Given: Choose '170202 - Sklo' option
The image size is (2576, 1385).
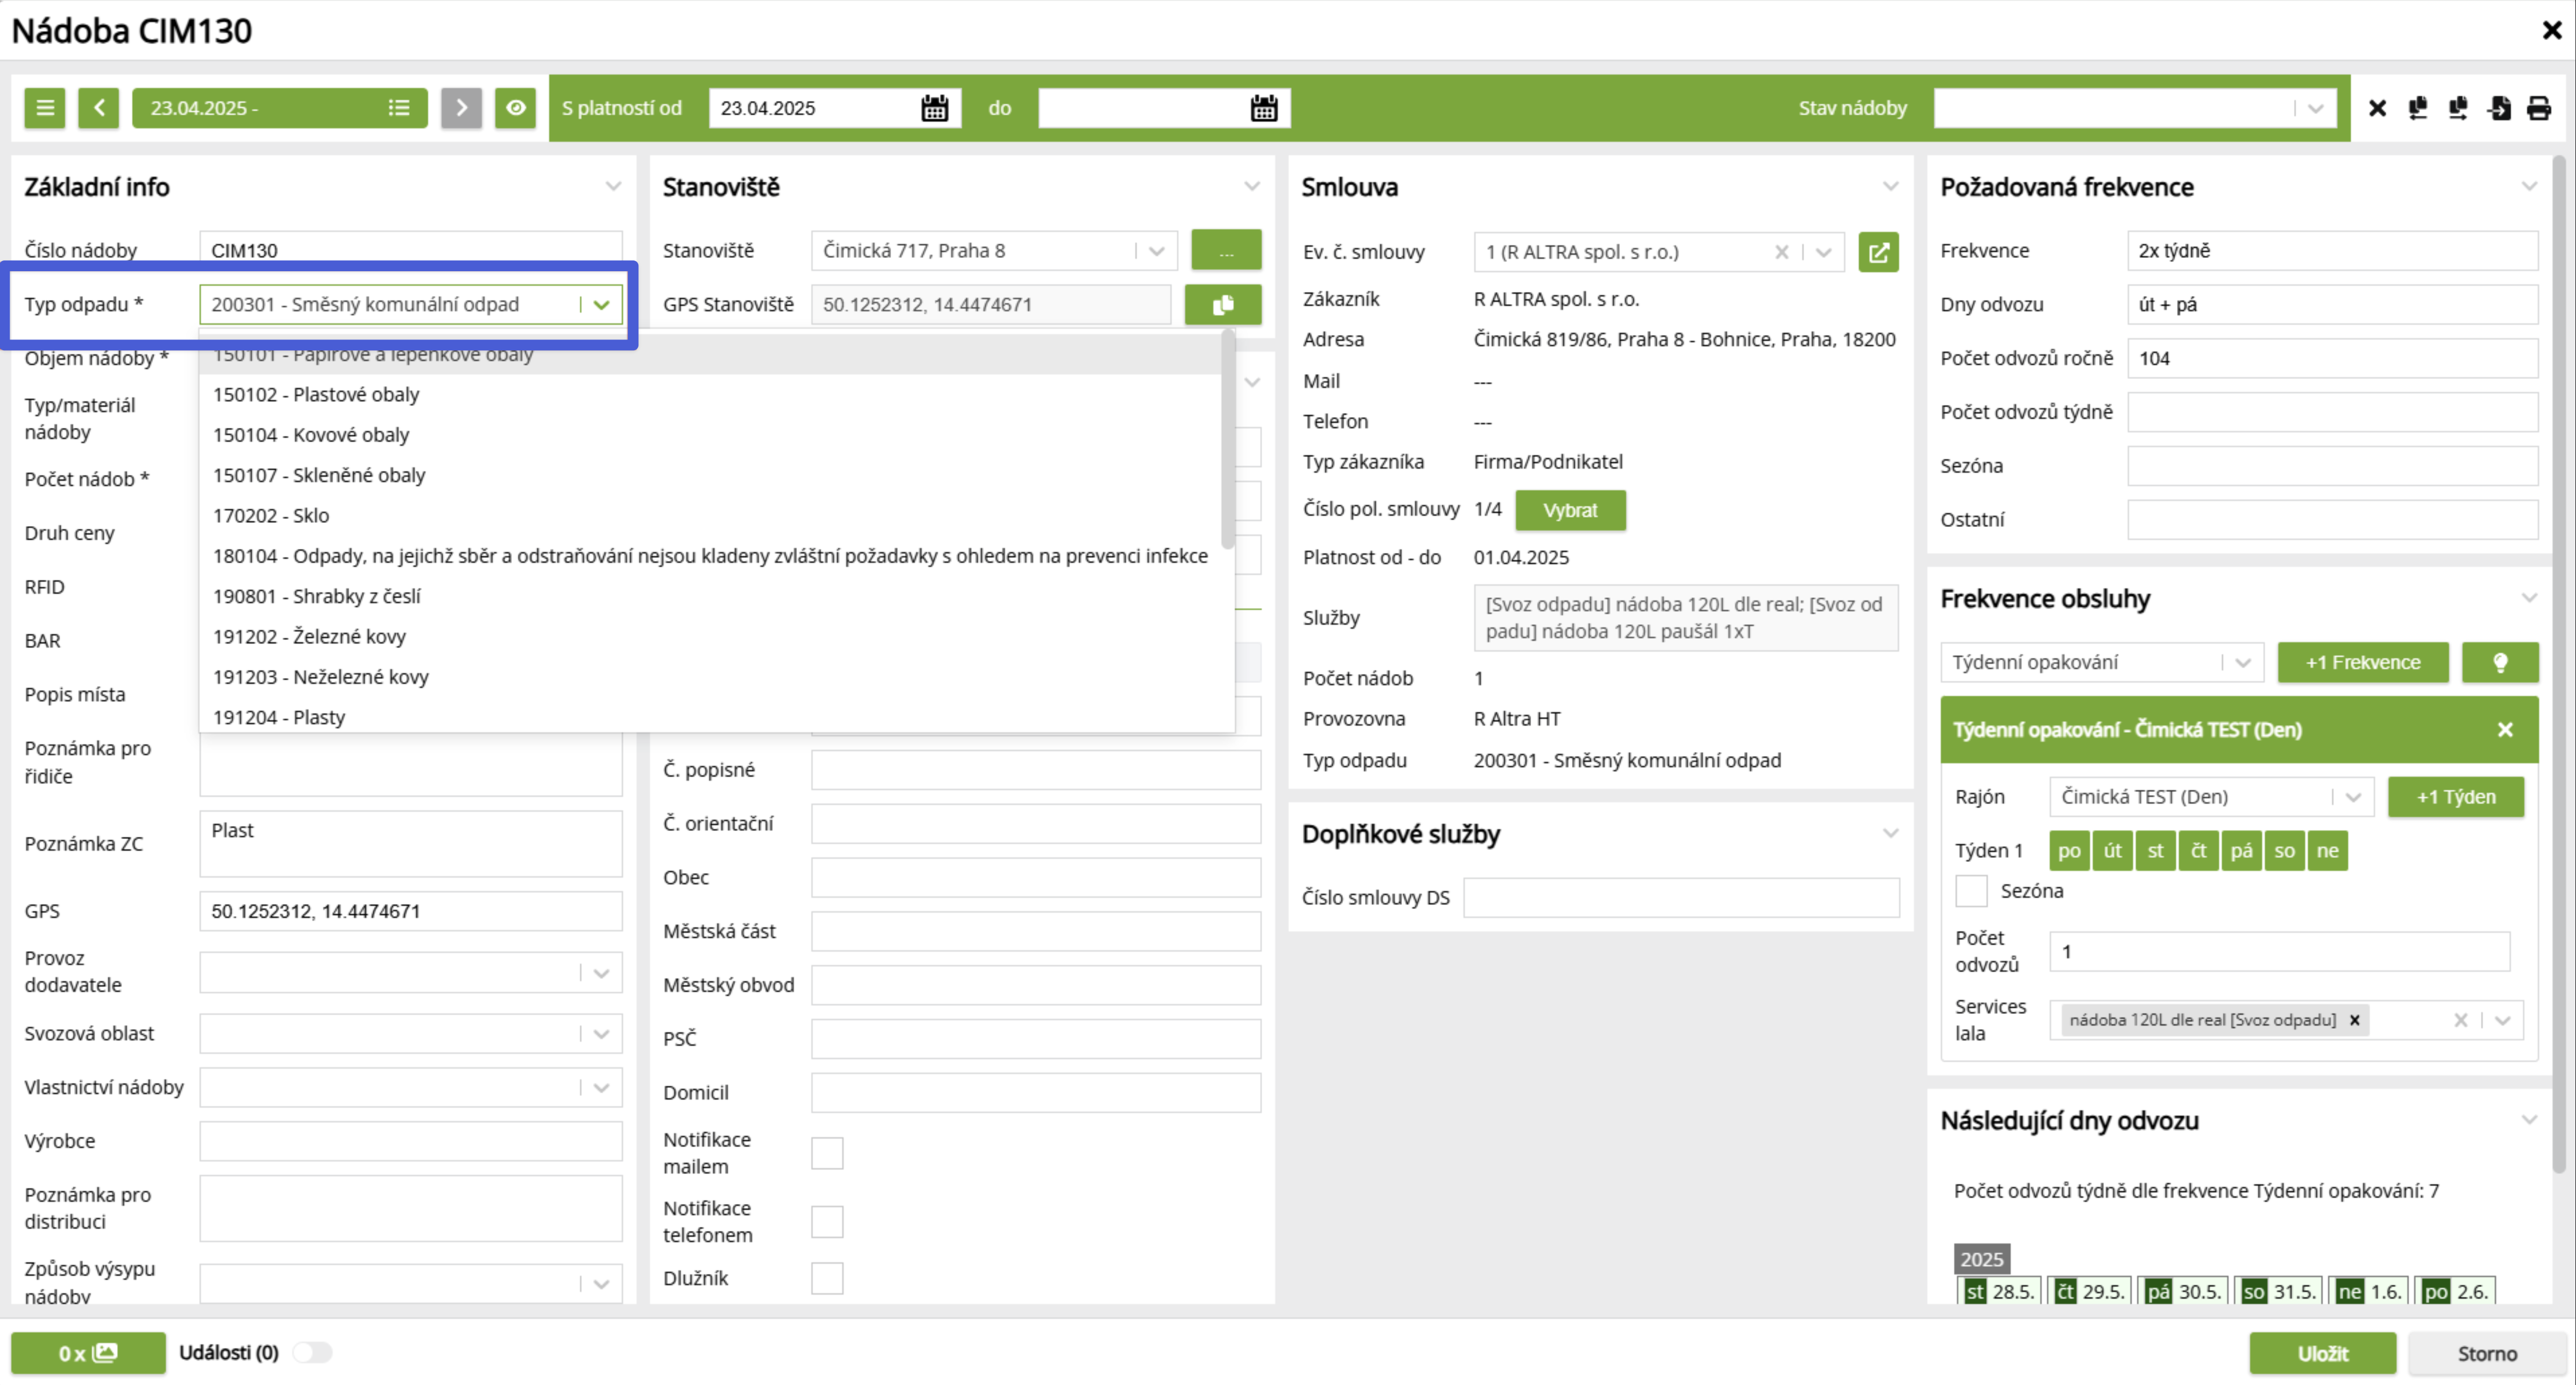Looking at the screenshot, I should click(271, 515).
